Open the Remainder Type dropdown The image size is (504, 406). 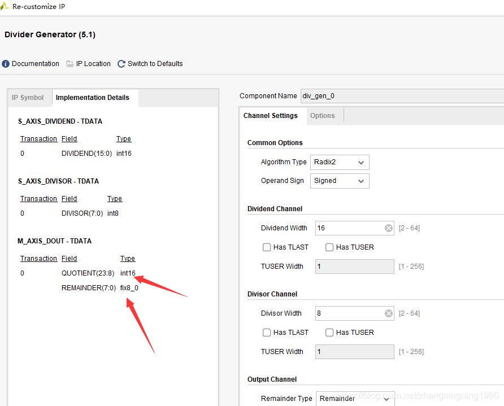[x=355, y=399]
